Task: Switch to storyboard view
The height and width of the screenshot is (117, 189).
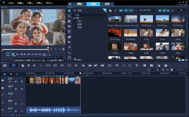Action: (5, 65)
